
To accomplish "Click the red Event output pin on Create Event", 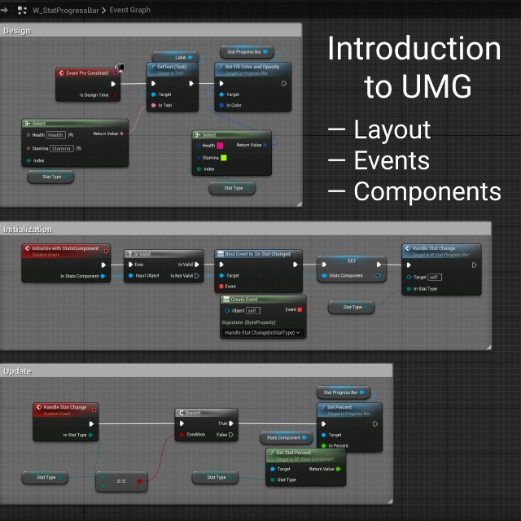I will click(300, 309).
